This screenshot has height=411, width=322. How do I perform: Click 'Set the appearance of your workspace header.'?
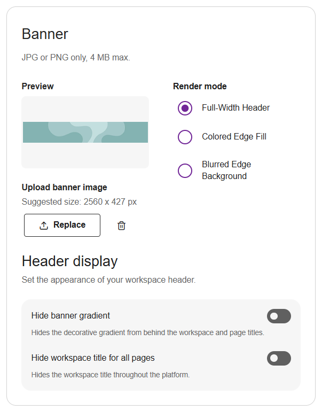(x=108, y=280)
